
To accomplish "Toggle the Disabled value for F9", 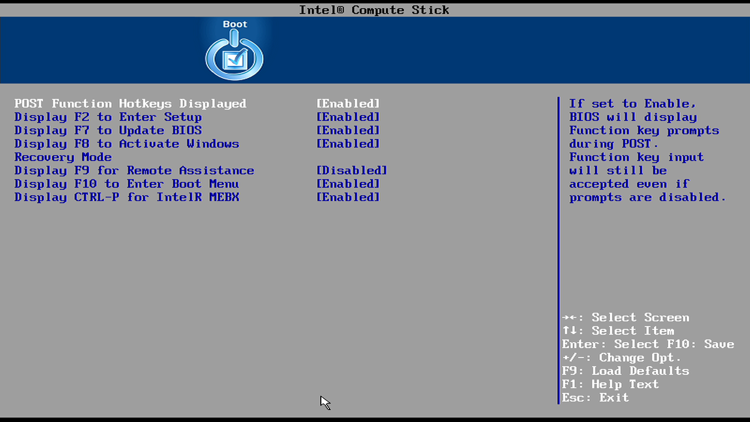I will 352,171.
